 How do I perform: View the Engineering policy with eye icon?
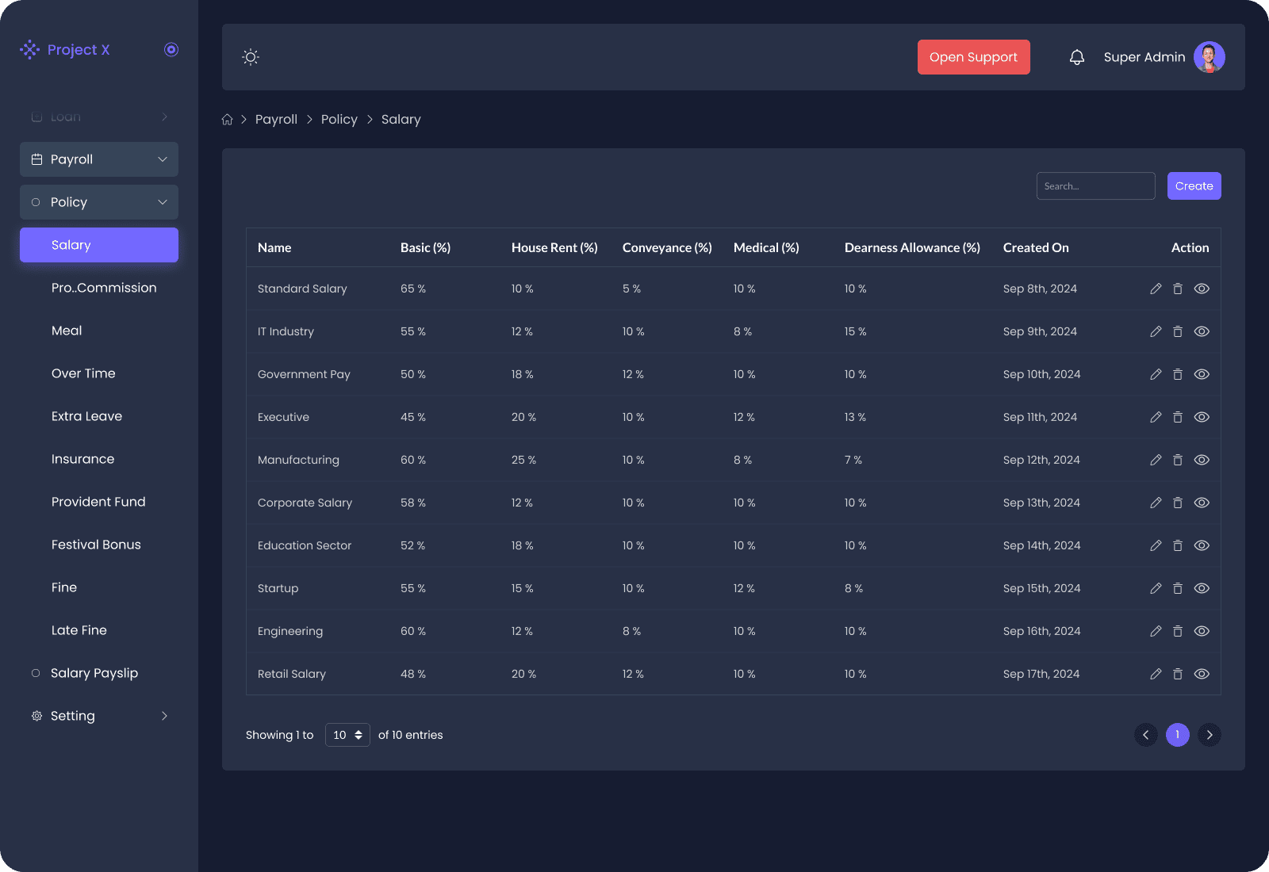[x=1202, y=631]
